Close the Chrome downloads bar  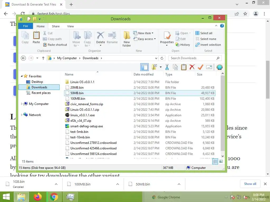tap(265, 184)
